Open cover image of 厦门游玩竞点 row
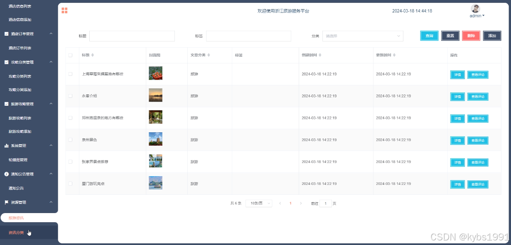The height and width of the screenshot is (245, 511). pyautogui.click(x=155, y=183)
